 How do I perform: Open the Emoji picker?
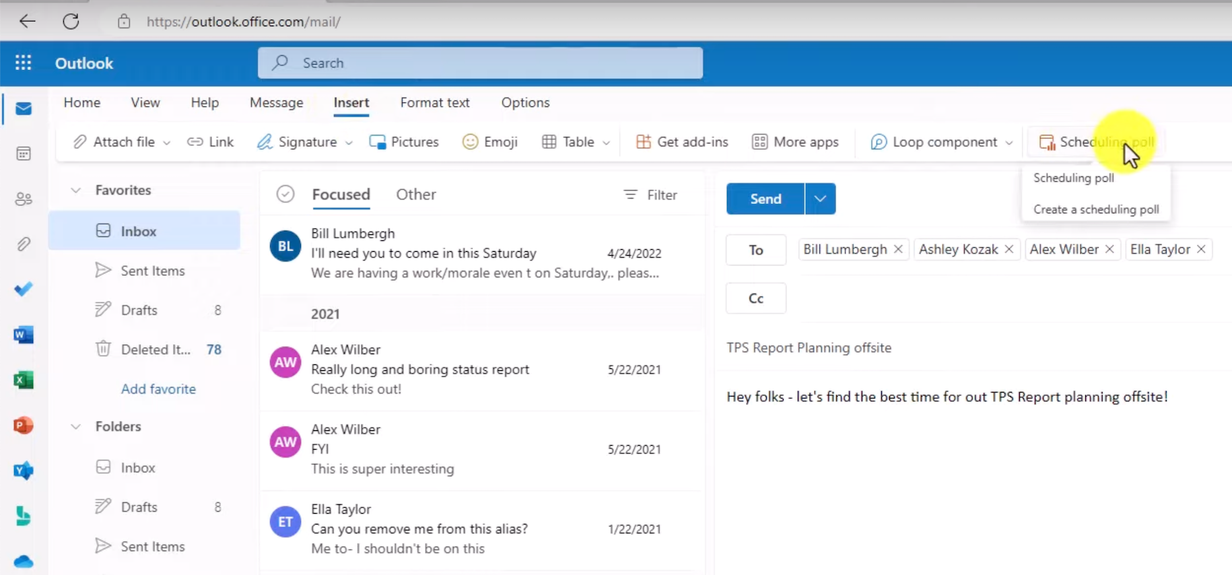tap(490, 141)
